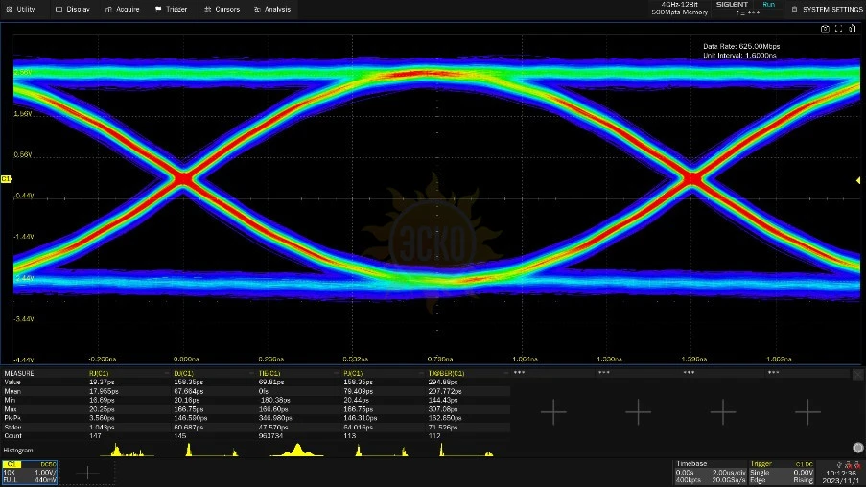Image resolution: width=866 pixels, height=487 pixels.
Task: Select the DJ(C1) measurement column header
Action: click(183, 373)
